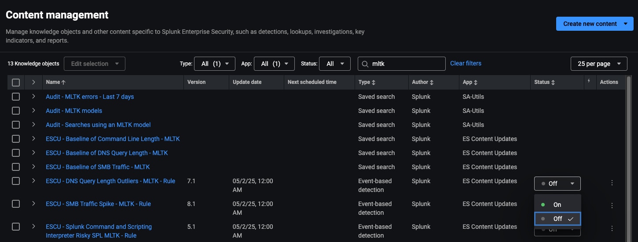
Task: Open Audit - Searches using an MLTK model
Action: (x=98, y=125)
